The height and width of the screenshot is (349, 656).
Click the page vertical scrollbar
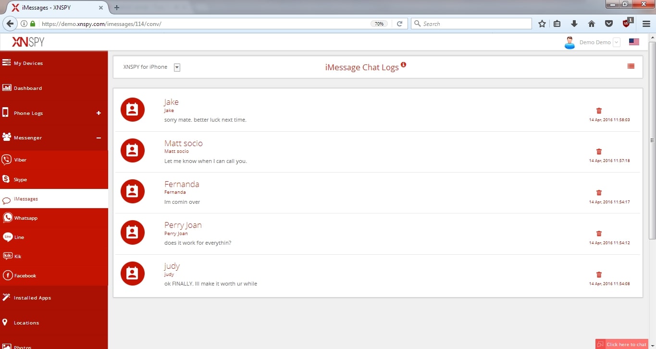pos(652,140)
